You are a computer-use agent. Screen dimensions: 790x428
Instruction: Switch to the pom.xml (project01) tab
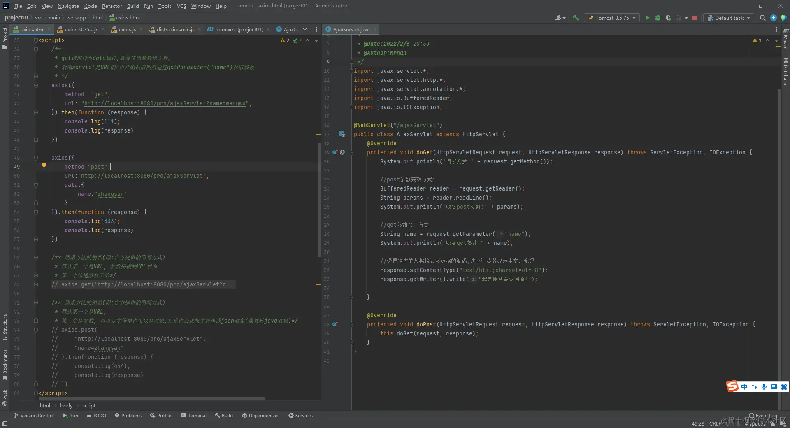(x=239, y=29)
